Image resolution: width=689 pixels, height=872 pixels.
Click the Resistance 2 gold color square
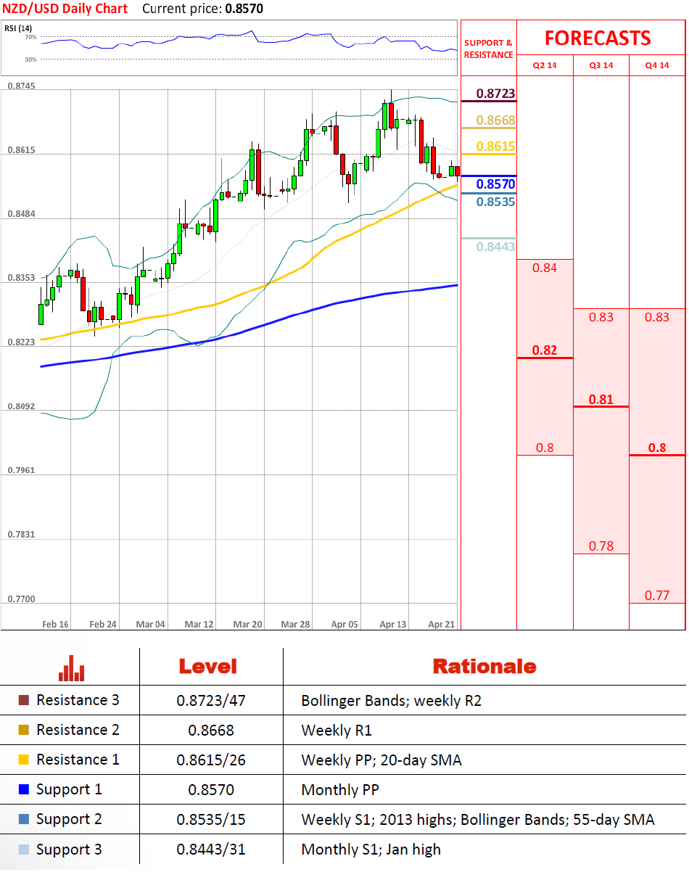point(24,731)
